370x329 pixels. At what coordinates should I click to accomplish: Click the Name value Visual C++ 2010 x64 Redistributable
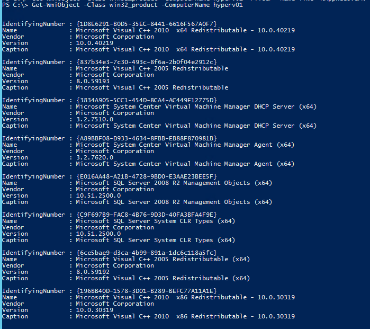coord(185,30)
